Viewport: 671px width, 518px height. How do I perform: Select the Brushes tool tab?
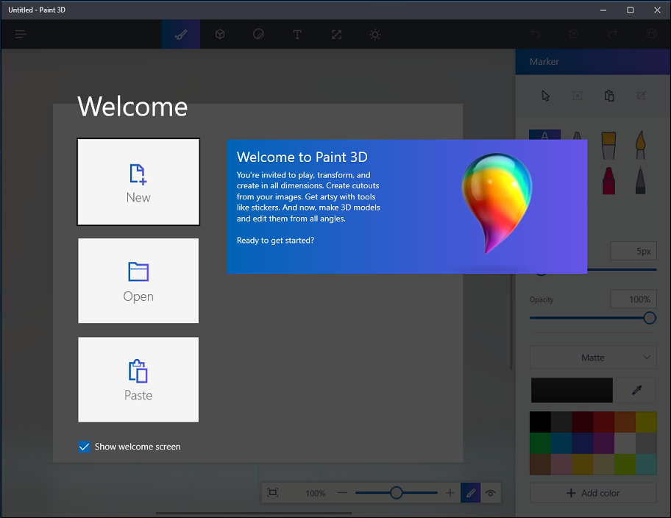pyautogui.click(x=181, y=35)
